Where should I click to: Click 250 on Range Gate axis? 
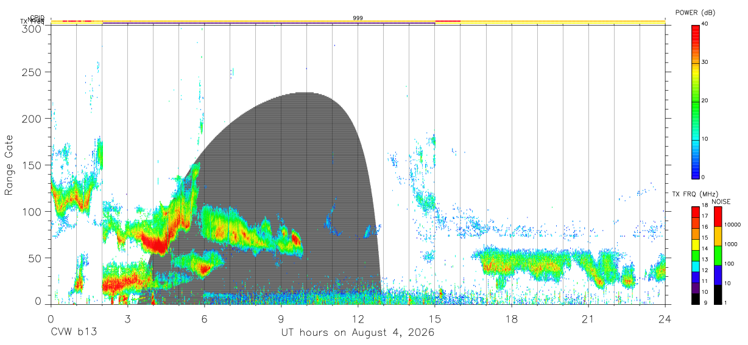(x=33, y=72)
